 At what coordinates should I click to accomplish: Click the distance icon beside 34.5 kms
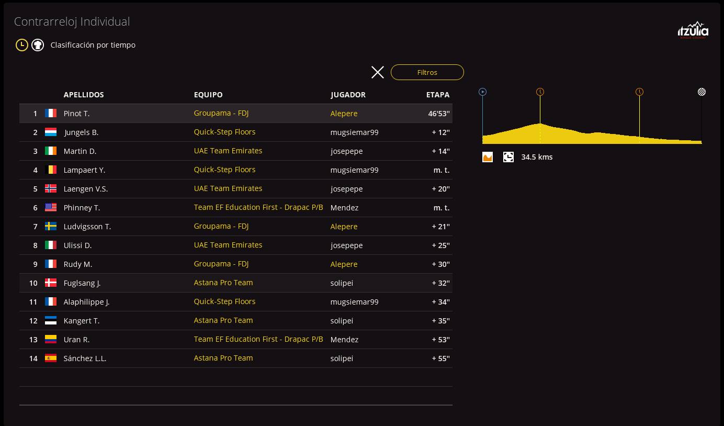508,157
